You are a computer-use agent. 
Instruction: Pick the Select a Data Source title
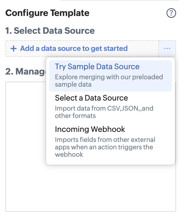91,98
